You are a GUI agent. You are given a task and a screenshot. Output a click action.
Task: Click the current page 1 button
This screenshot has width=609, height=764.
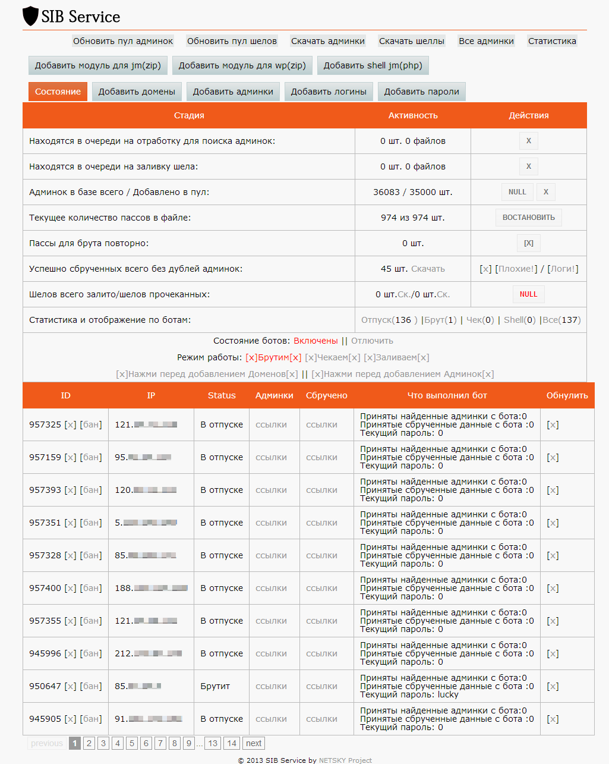coord(75,743)
